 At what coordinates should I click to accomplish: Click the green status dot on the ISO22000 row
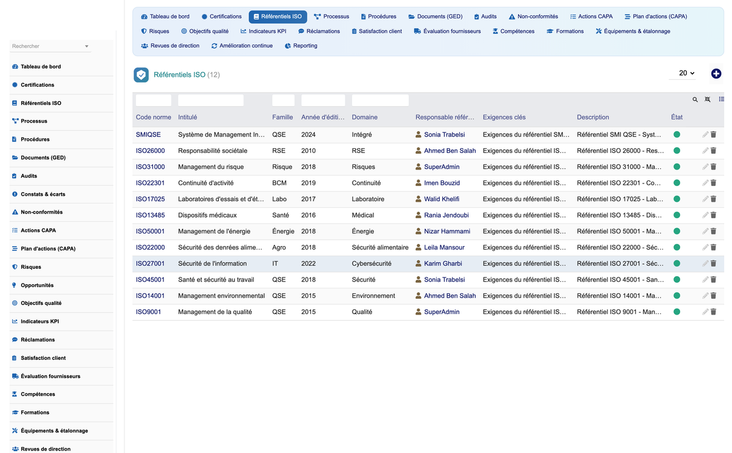(676, 248)
